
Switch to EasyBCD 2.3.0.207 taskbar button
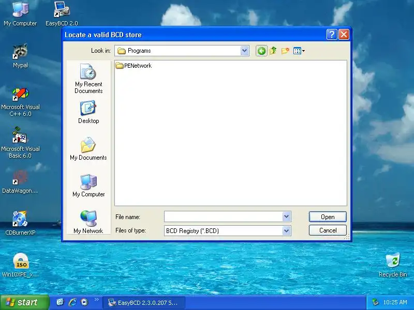click(x=144, y=303)
